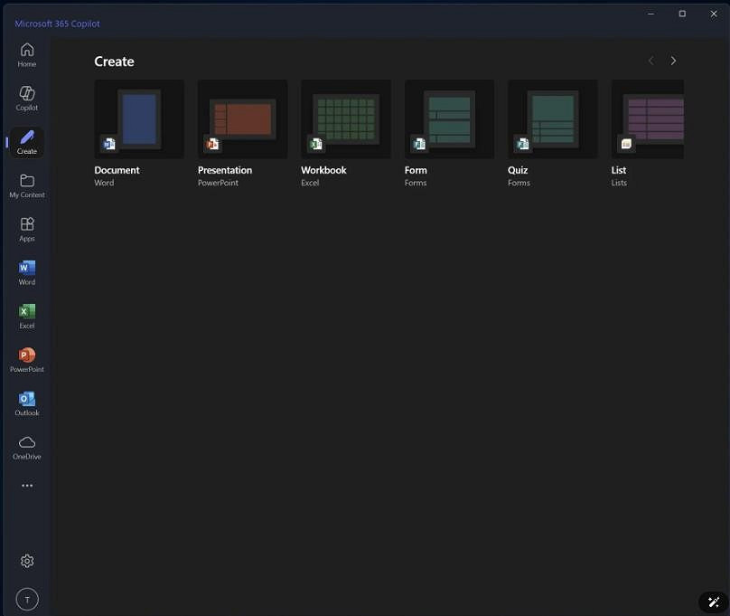Image resolution: width=730 pixels, height=616 pixels.
Task: Open Outlook from the sidebar
Action: pyautogui.click(x=26, y=402)
